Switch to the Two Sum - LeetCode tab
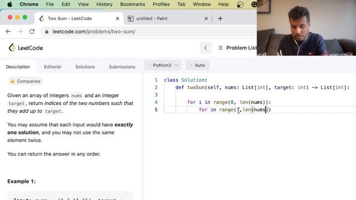Screen dimensions: 356x200 (x=78, y=18)
